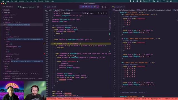The width and height of the screenshot is (178, 100).
Task: Click 'util' in the breadcrumb path
Action: click(50, 10)
